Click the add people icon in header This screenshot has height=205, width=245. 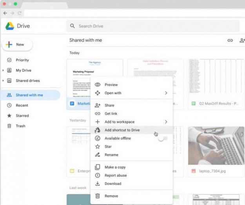pos(242,40)
